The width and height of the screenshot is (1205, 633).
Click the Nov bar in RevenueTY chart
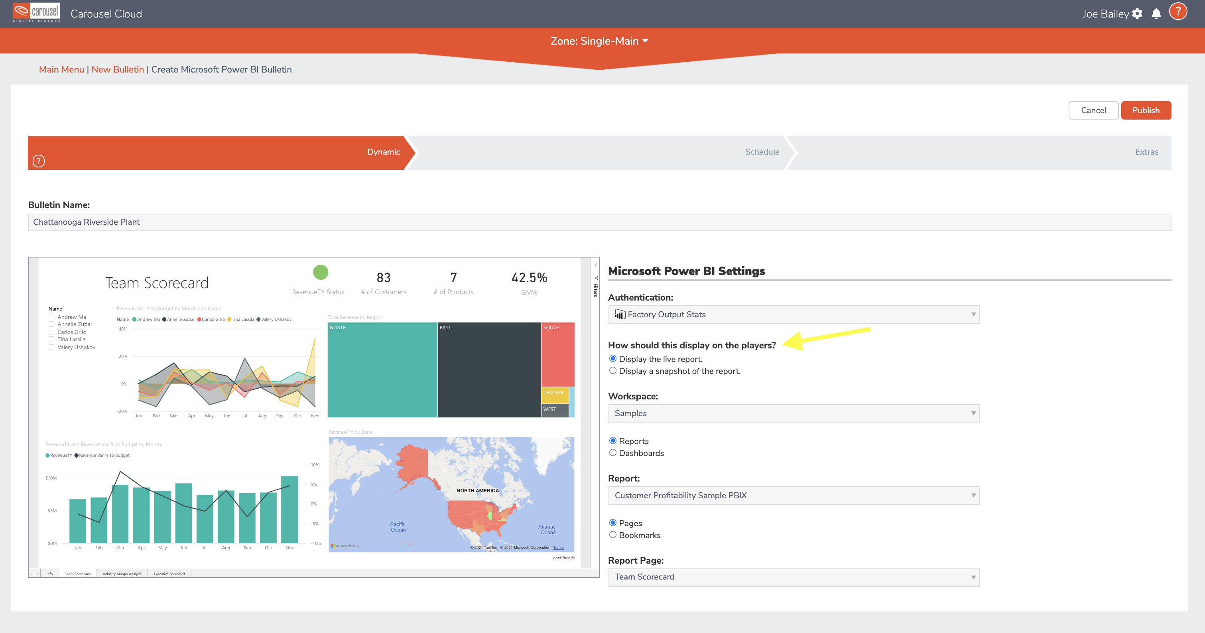point(289,509)
